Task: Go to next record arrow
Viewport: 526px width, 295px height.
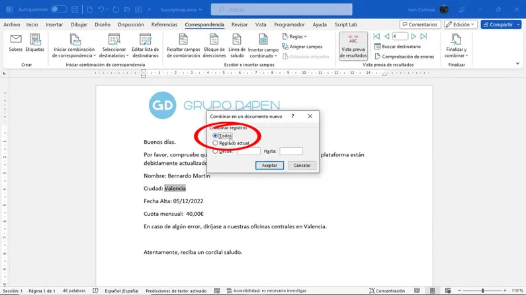Action: pos(414,36)
